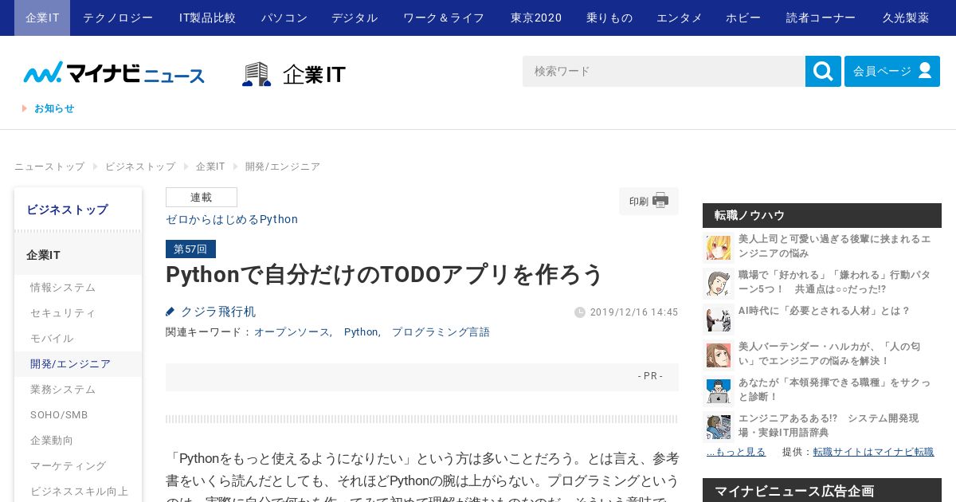
Task: Click thumbnail for 職場で「好かれる」 article
Action: coord(718,283)
